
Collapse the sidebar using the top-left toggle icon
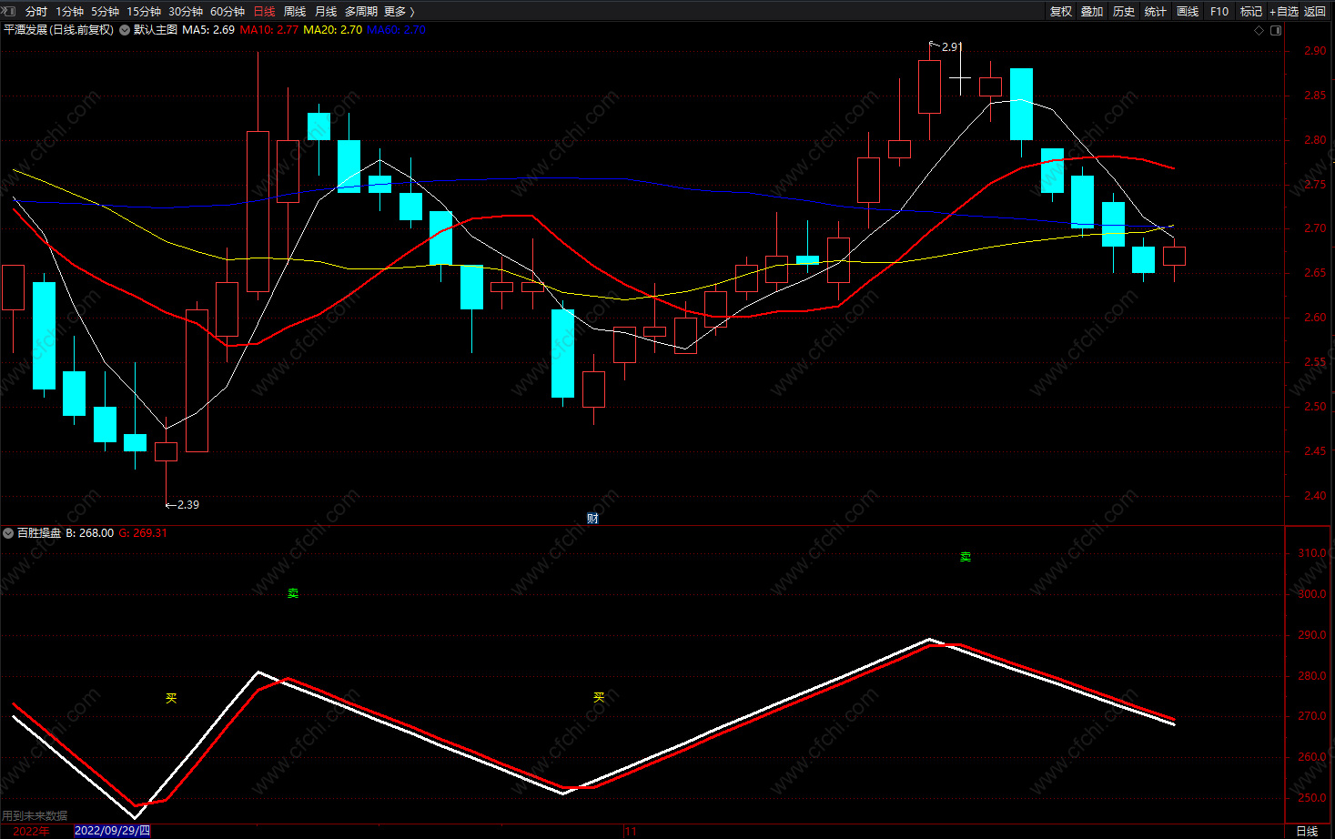tap(7, 11)
